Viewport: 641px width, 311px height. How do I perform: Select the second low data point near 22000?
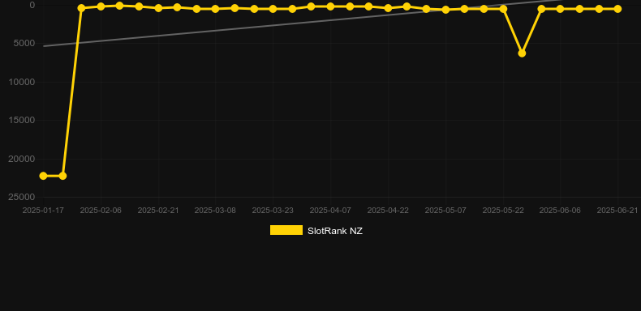click(x=62, y=176)
